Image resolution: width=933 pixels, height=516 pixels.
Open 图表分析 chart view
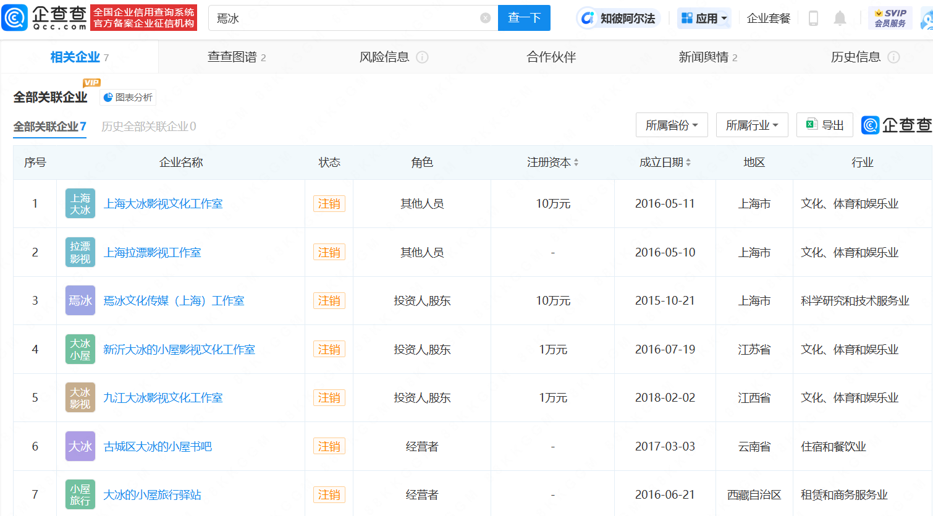point(127,97)
